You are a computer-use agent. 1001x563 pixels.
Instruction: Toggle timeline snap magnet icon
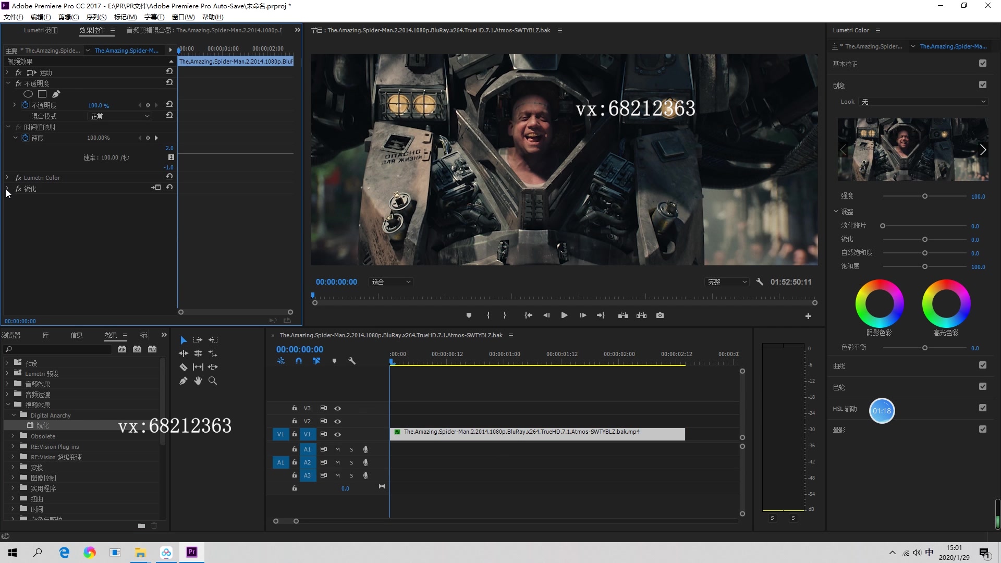pyautogui.click(x=299, y=361)
